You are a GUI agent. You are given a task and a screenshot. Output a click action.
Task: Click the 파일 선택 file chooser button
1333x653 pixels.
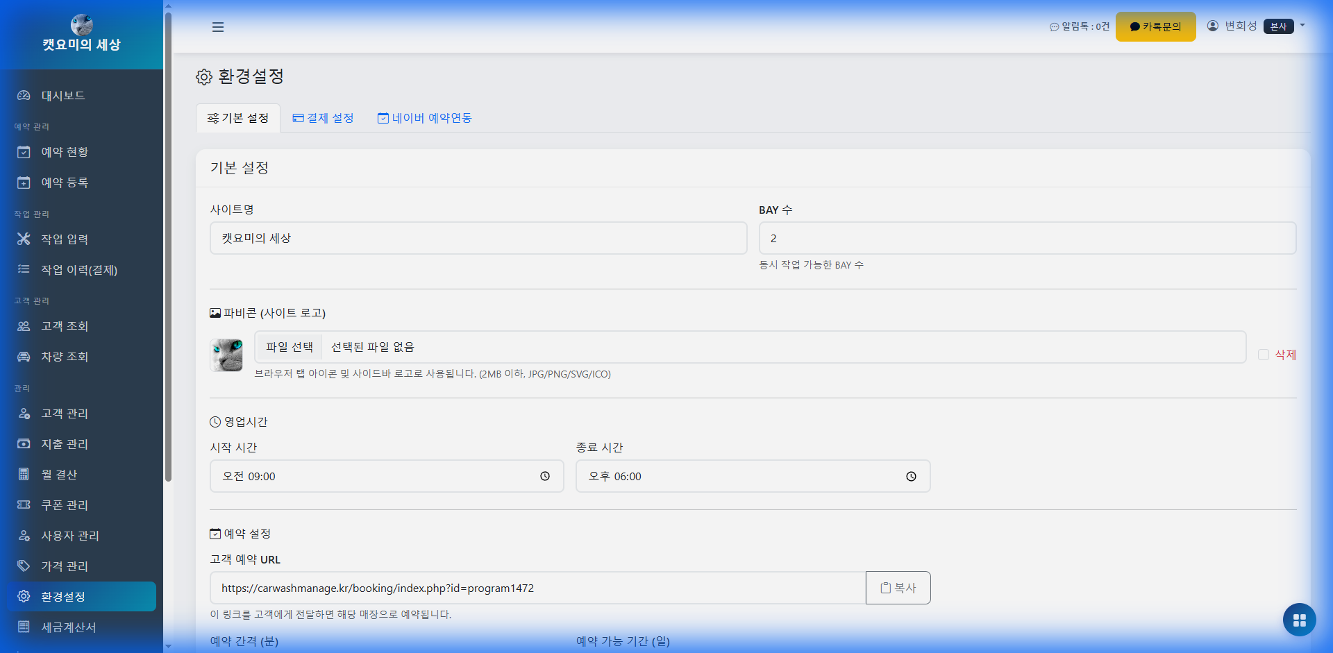tap(289, 347)
